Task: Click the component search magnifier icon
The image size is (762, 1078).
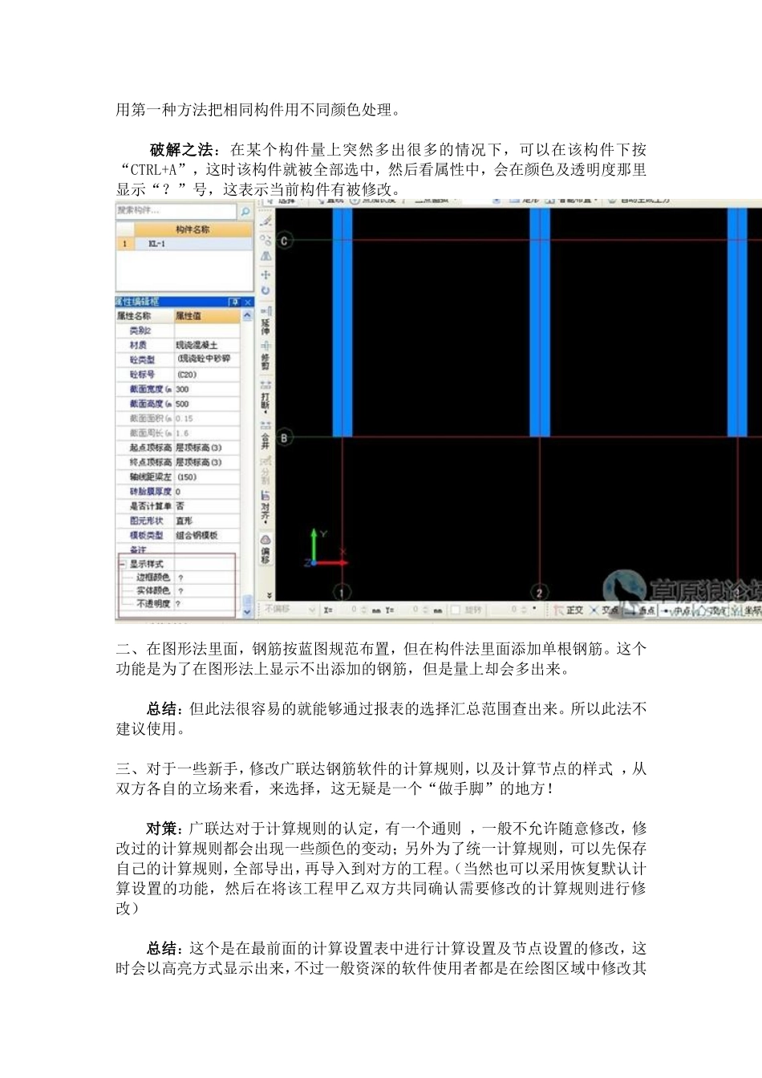Action: click(245, 212)
